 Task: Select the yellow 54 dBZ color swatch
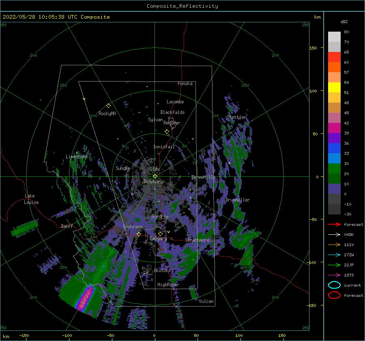[x=334, y=88]
